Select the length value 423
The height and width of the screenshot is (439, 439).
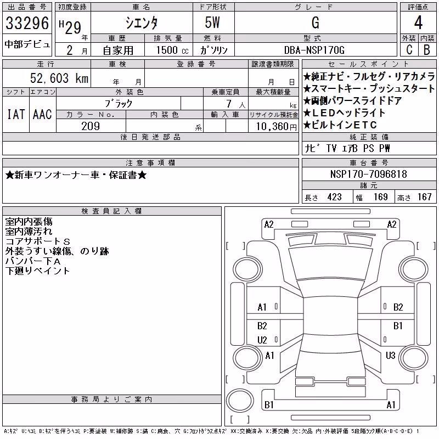click(335, 197)
